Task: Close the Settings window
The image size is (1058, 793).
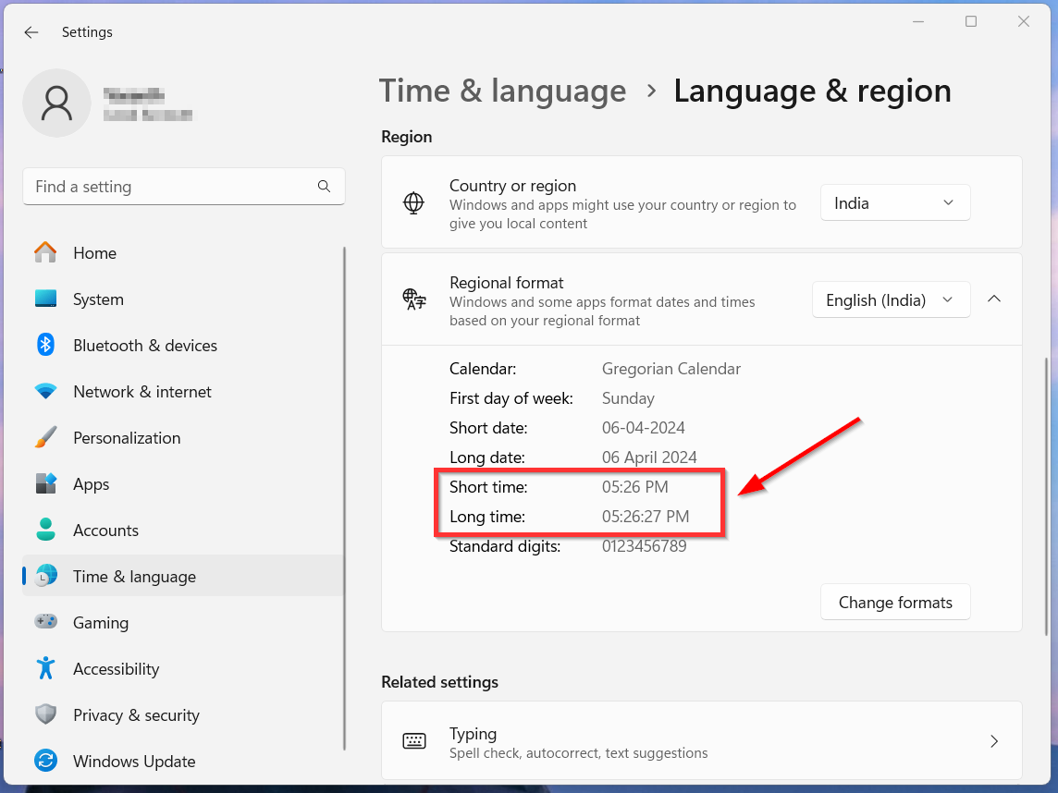Action: click(x=1024, y=21)
